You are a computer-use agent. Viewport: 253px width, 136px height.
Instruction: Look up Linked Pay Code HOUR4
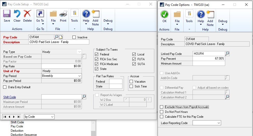(x=227, y=54)
